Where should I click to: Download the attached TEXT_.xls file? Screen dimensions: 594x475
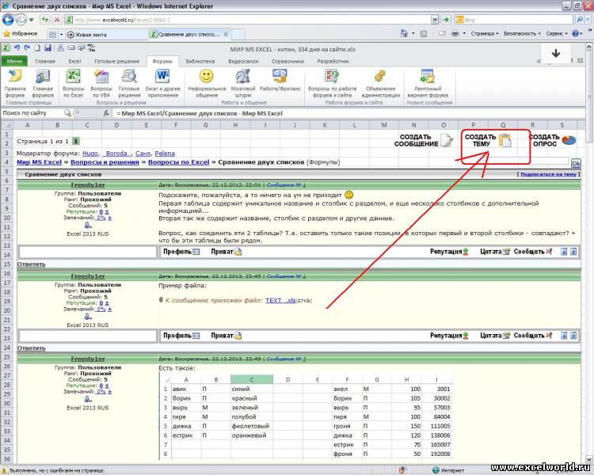coord(280,300)
